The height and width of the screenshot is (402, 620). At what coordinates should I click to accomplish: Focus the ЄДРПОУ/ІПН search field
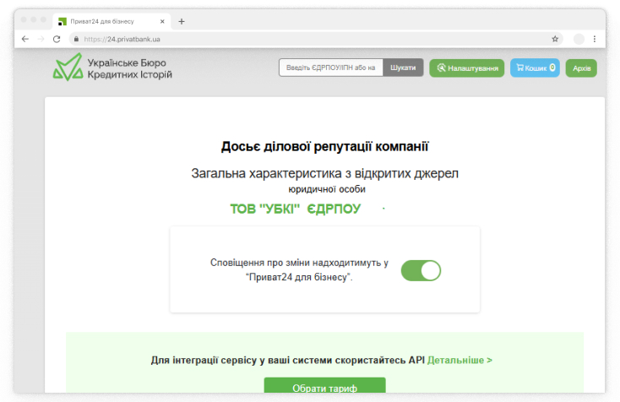[331, 68]
